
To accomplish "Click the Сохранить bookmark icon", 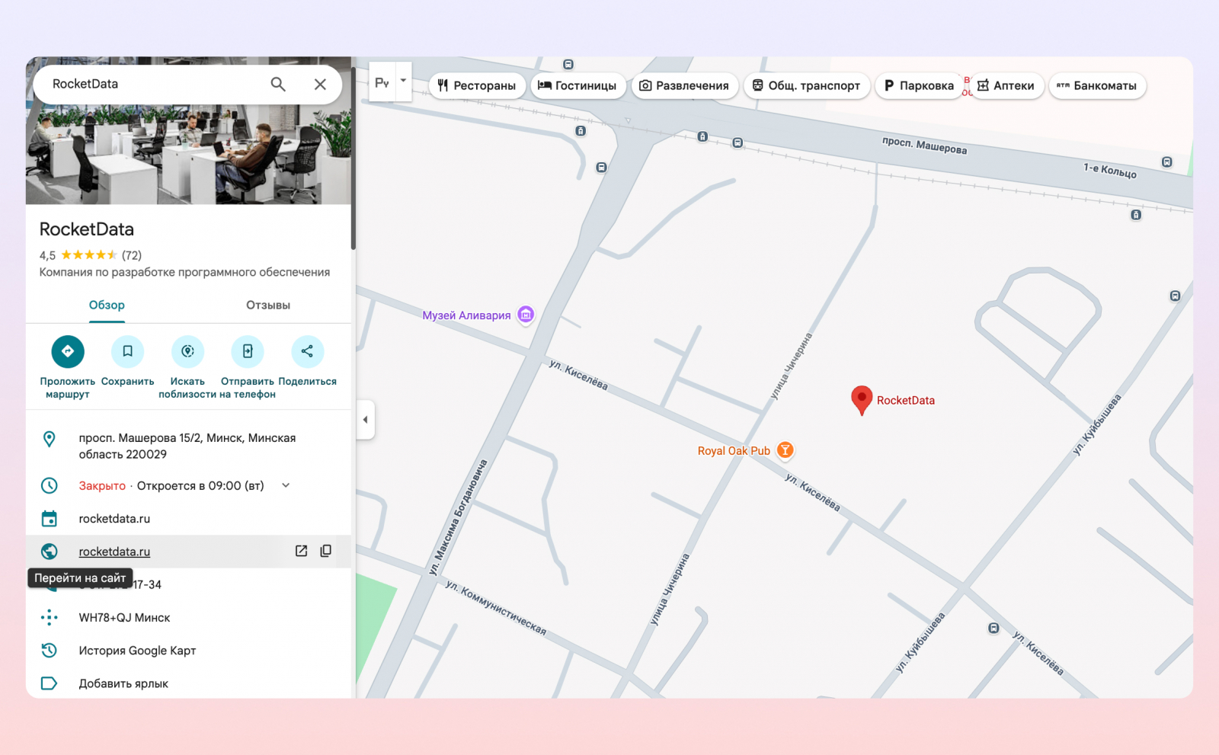I will (x=128, y=351).
